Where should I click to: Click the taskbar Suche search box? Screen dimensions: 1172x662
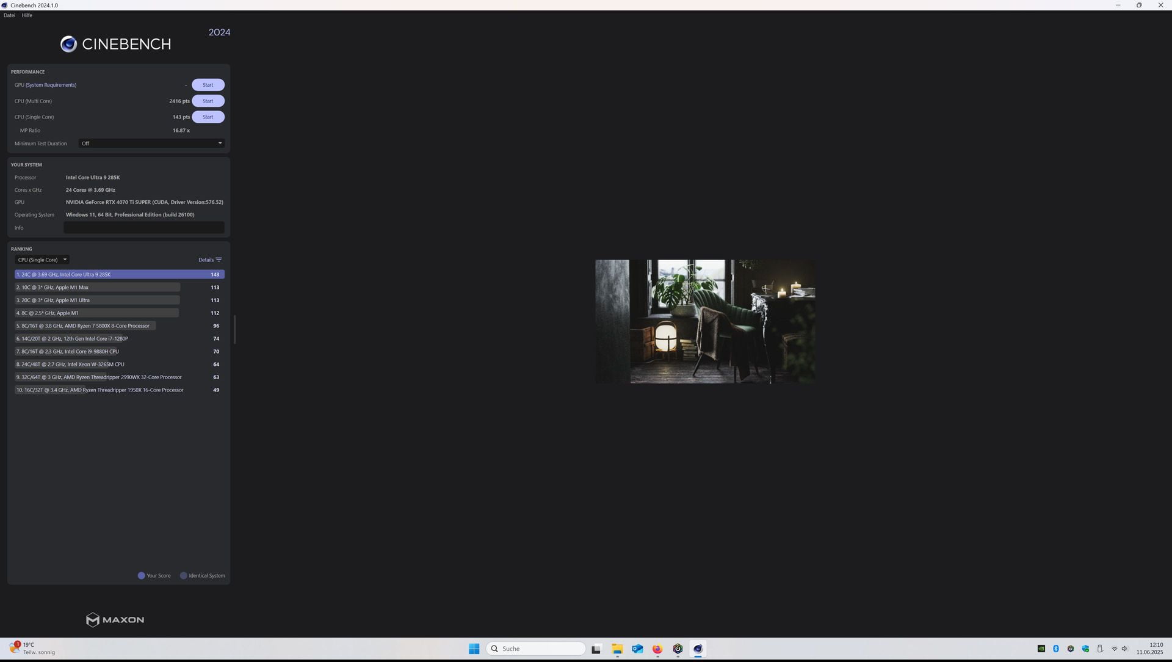536,649
